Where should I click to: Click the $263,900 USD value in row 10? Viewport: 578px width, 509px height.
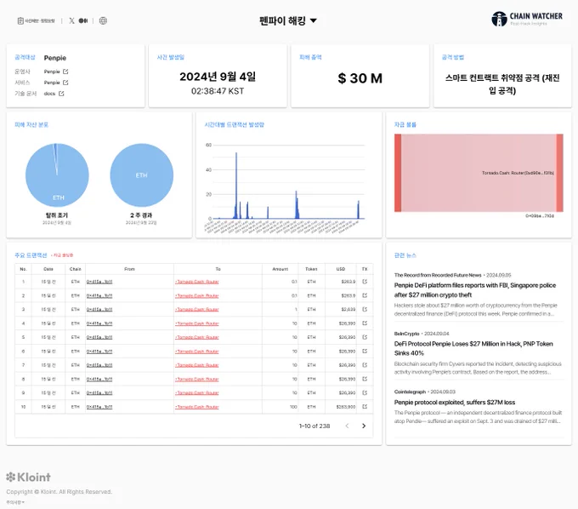click(x=346, y=407)
